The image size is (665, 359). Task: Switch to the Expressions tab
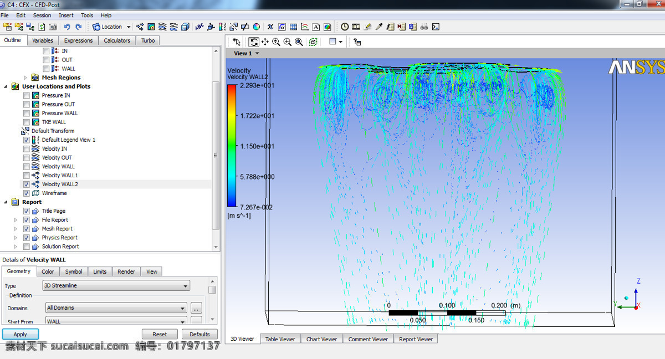78,40
